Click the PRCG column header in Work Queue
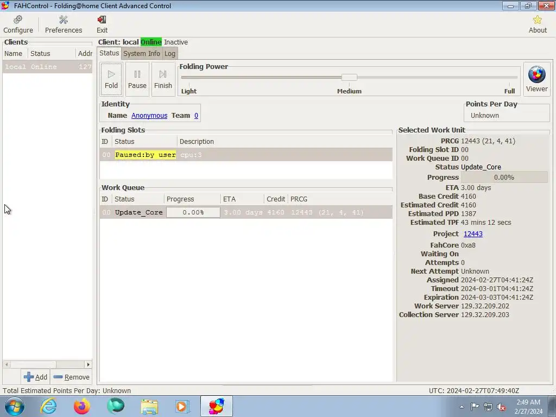 pyautogui.click(x=340, y=199)
